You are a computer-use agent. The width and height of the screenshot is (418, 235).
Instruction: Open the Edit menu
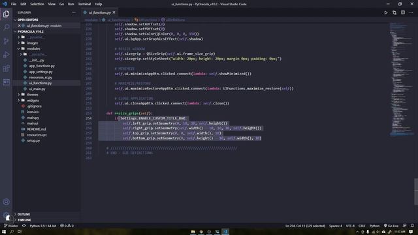point(24,4)
